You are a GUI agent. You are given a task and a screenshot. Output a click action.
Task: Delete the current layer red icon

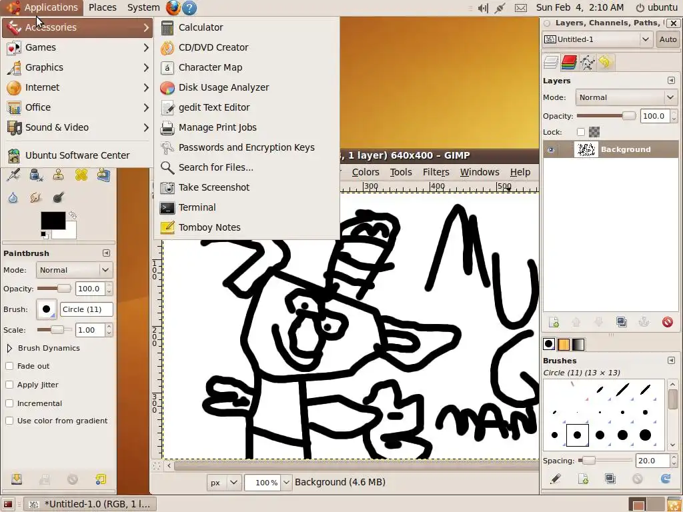[667, 322]
